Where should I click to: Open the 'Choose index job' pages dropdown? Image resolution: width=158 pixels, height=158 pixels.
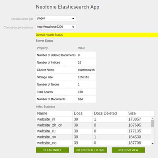[x=56, y=18]
